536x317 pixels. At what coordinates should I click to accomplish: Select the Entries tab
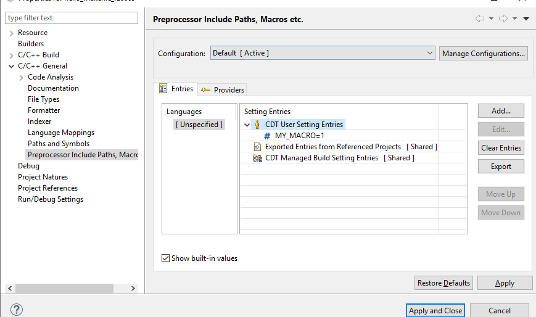click(176, 89)
